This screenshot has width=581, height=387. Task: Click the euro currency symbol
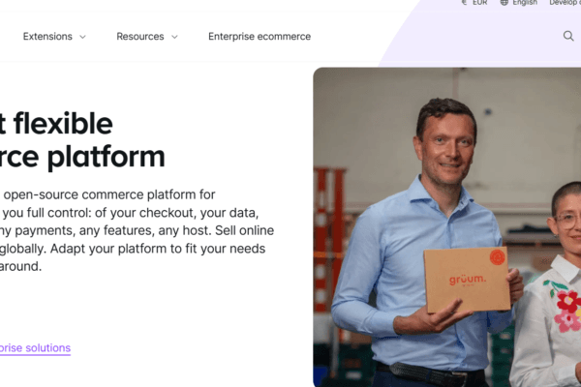click(464, 3)
